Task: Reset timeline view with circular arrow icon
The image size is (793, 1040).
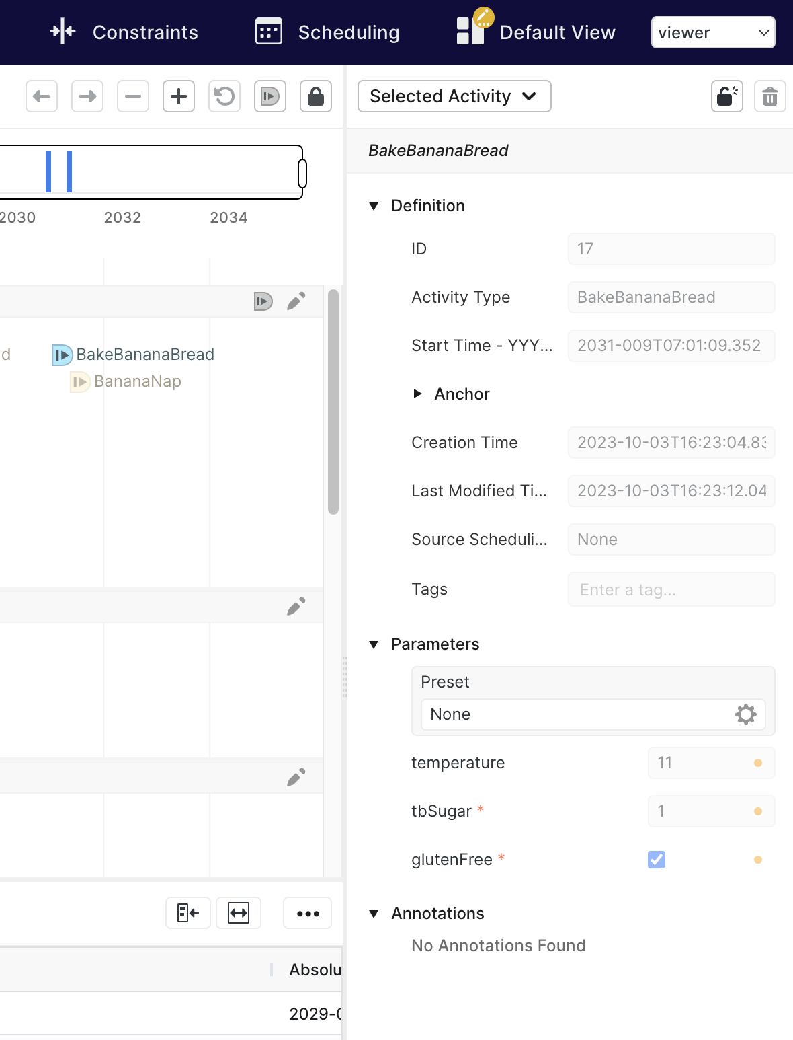Action: (224, 96)
